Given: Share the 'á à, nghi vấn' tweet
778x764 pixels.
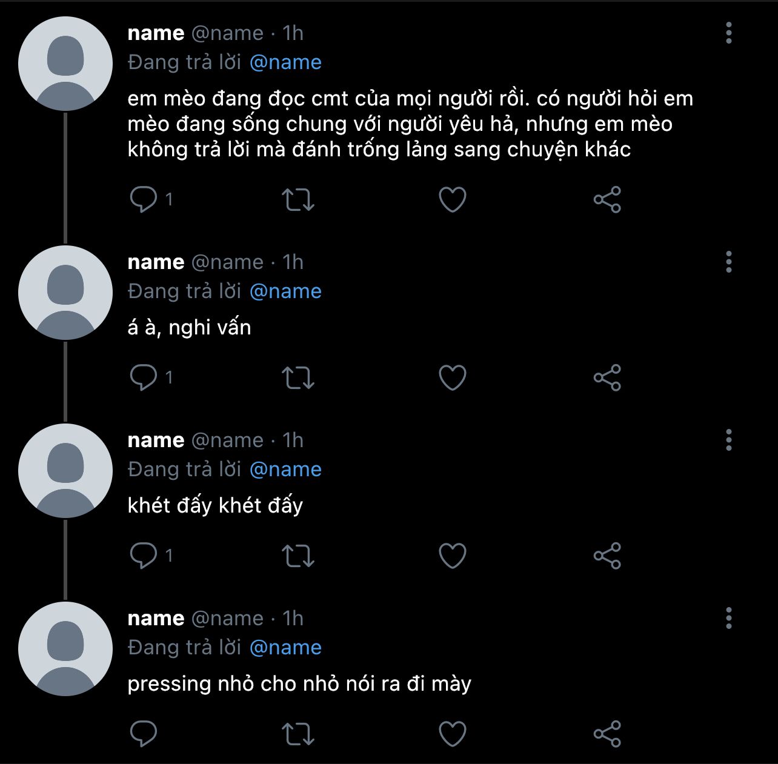Looking at the screenshot, I should tap(607, 377).
